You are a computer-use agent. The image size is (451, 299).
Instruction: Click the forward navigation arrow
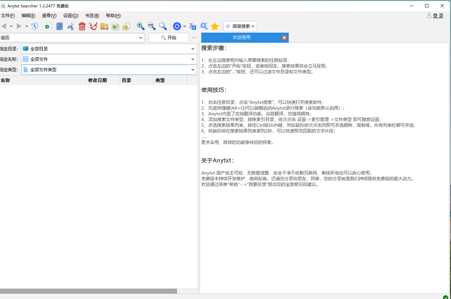[19, 26]
